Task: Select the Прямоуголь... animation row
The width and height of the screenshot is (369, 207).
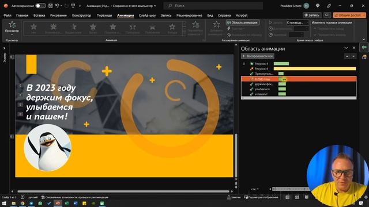Action: tap(299, 74)
